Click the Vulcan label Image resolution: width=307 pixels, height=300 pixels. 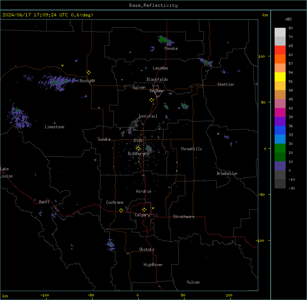point(193,282)
